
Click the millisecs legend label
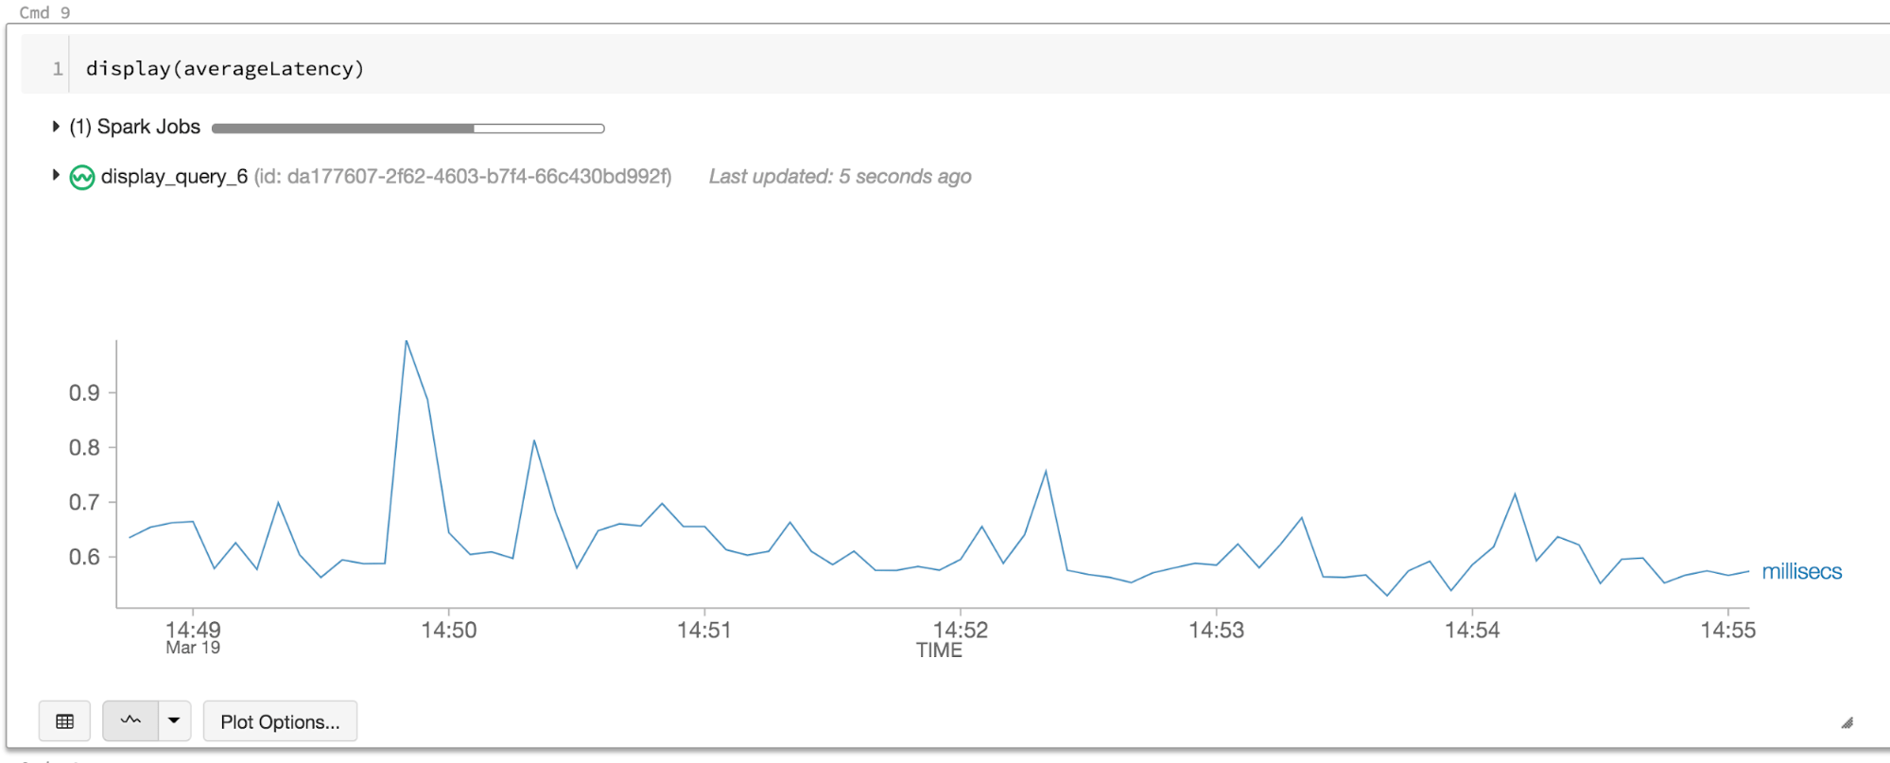click(1801, 571)
